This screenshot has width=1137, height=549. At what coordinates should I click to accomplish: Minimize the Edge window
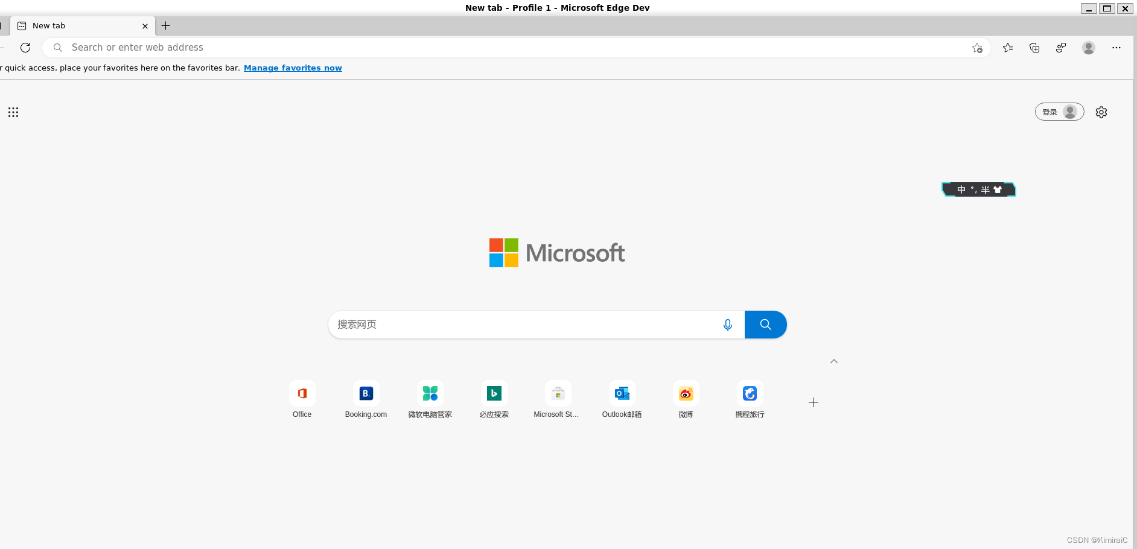point(1089,8)
